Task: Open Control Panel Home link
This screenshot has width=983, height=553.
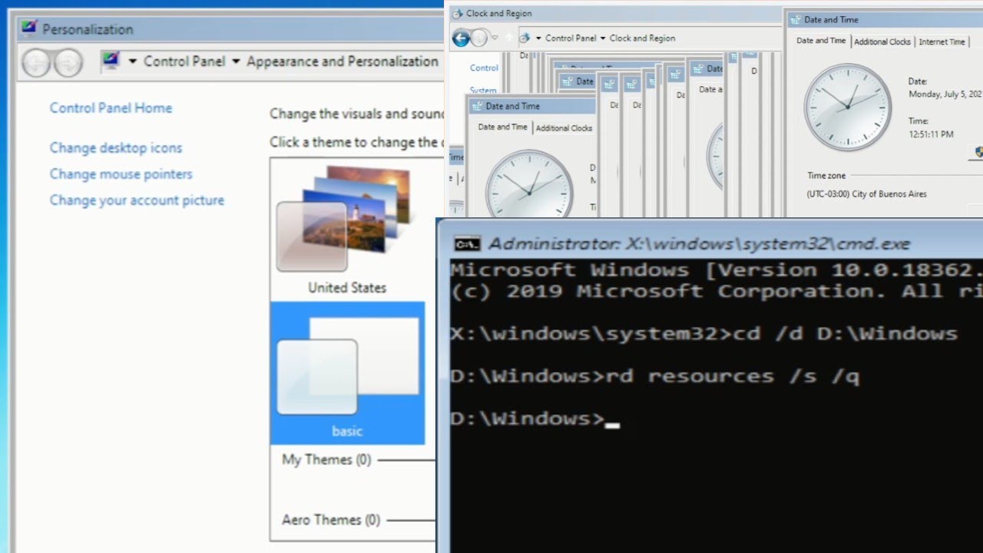Action: (111, 108)
